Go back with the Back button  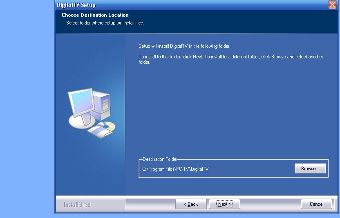click(191, 204)
